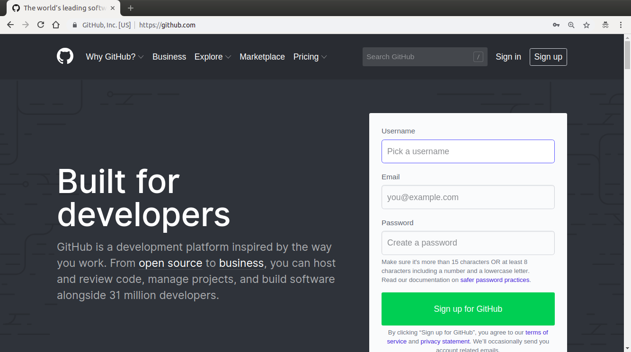
Task: Click the green Sign up for GitHub button
Action: pos(468,309)
